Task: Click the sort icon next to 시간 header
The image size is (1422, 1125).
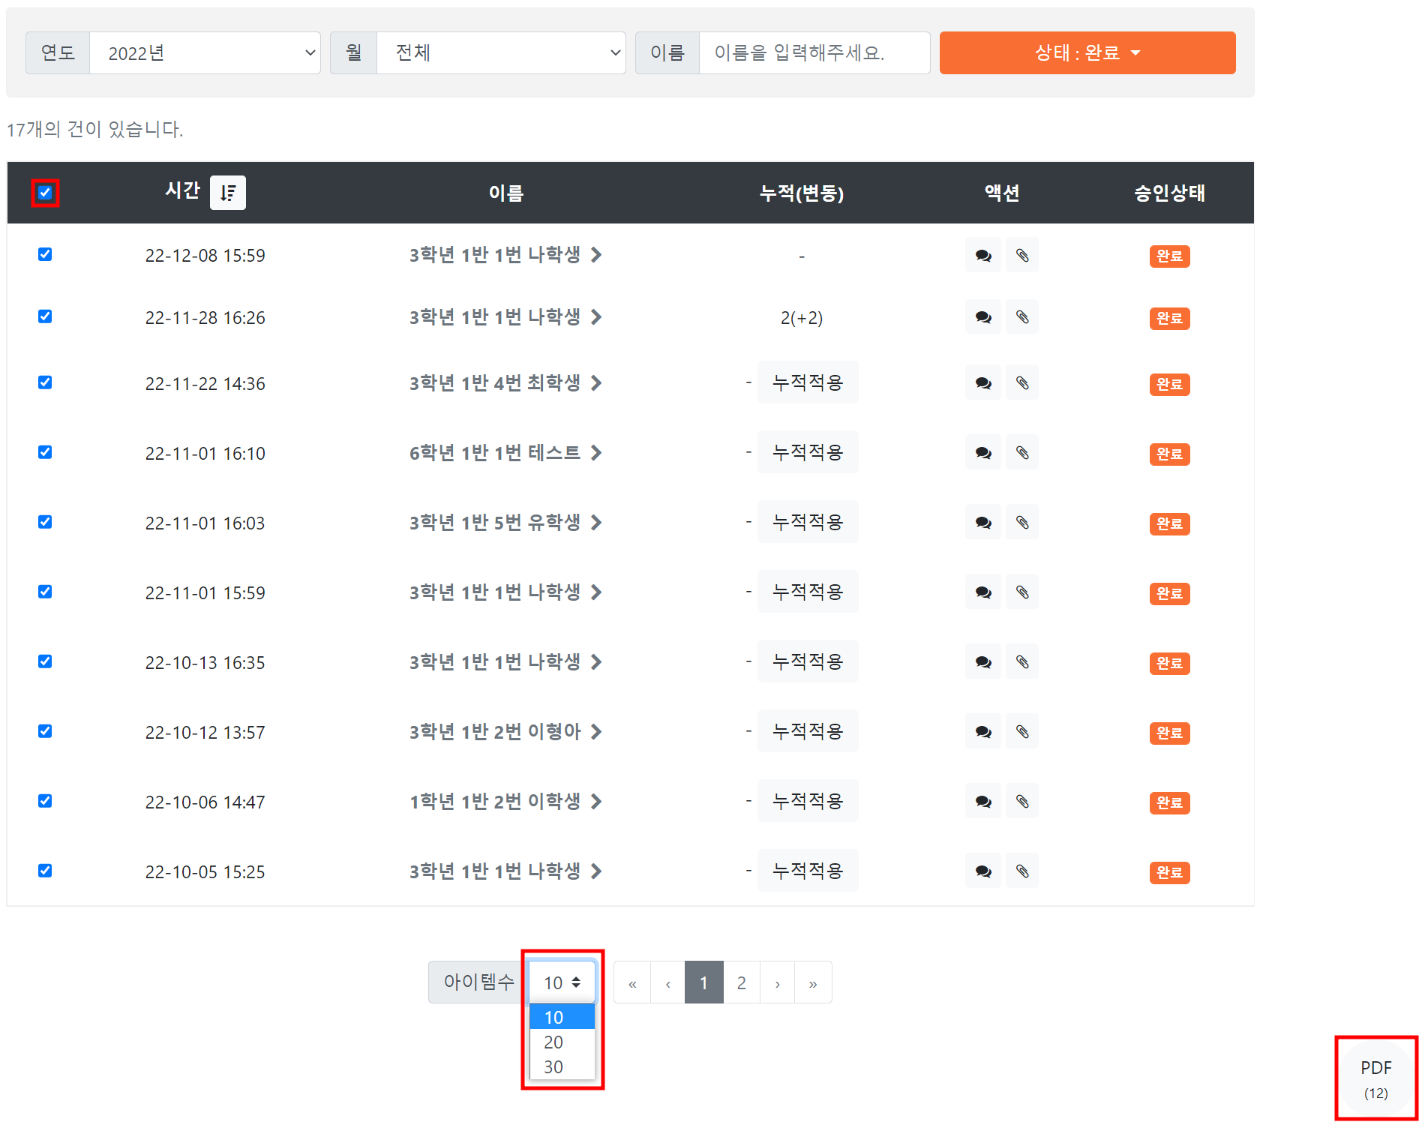Action: coord(227,193)
